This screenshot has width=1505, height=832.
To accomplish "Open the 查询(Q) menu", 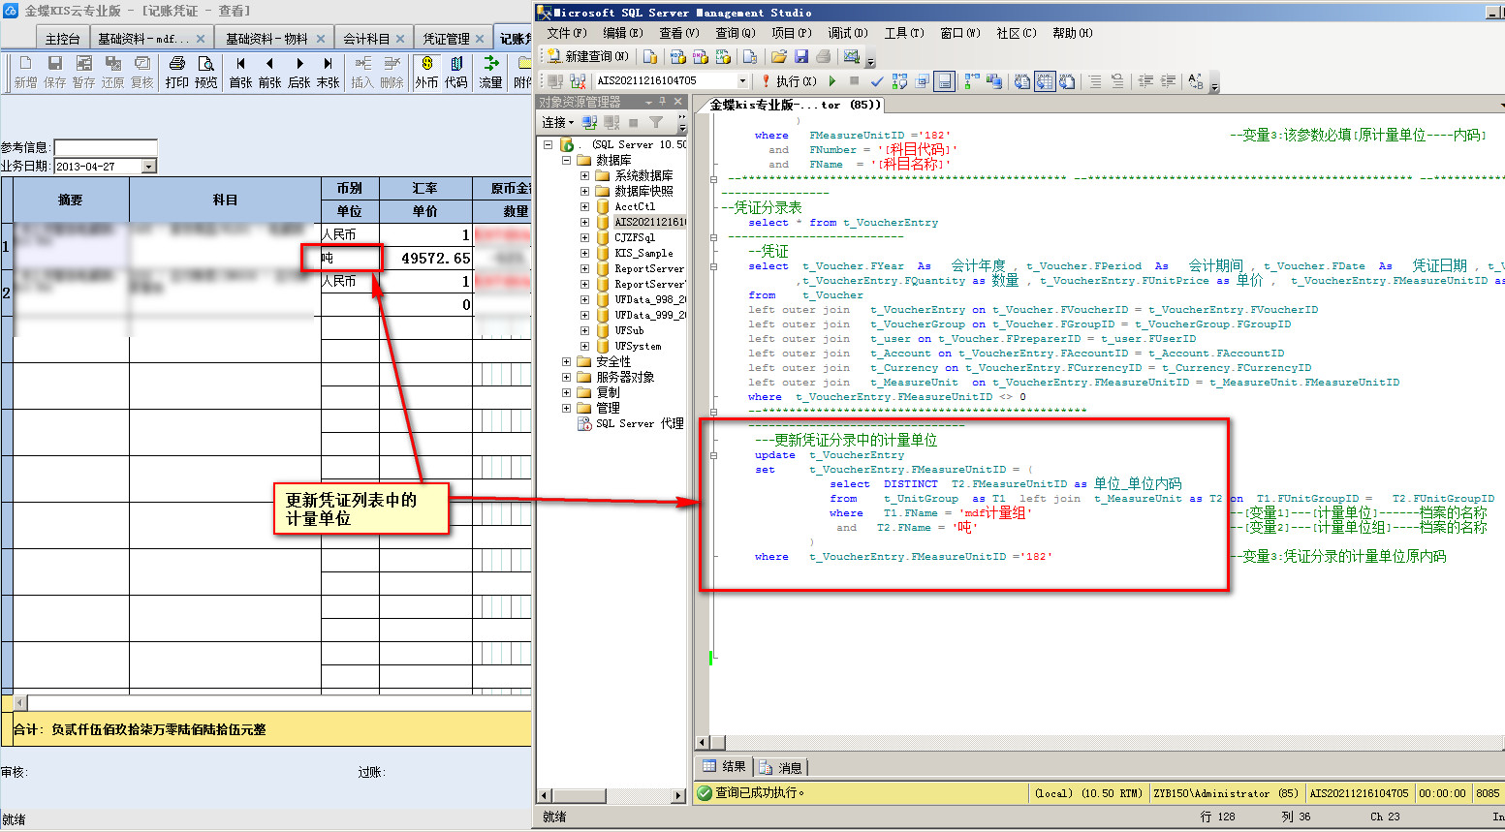I will coord(734,33).
